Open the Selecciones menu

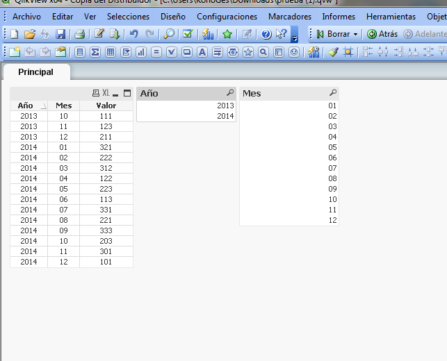(x=128, y=17)
